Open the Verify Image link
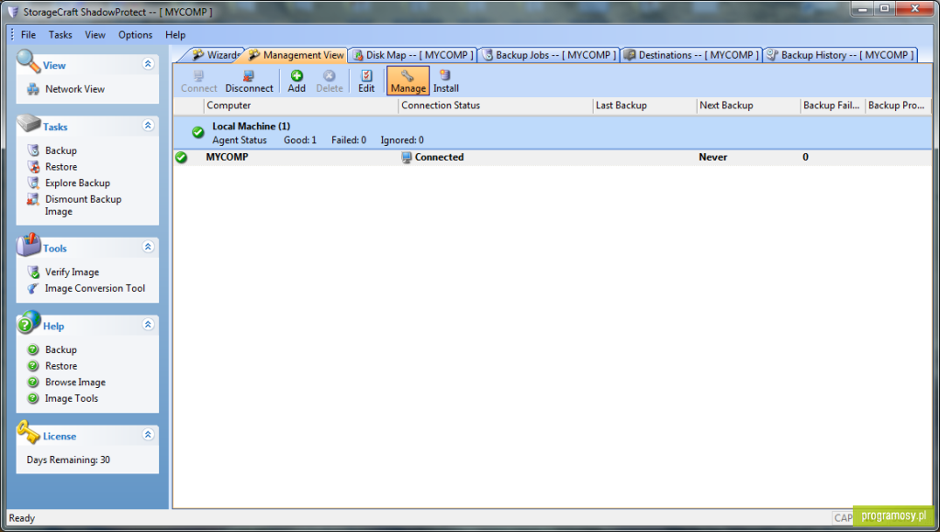 click(x=72, y=272)
